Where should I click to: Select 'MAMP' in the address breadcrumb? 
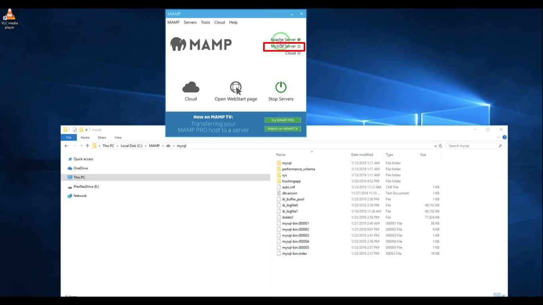[x=154, y=146]
